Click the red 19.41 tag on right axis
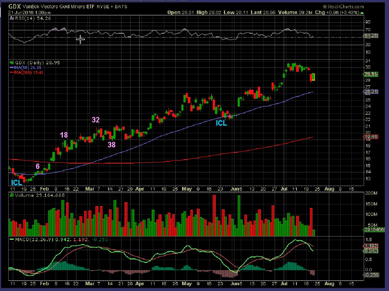 [x=371, y=137]
